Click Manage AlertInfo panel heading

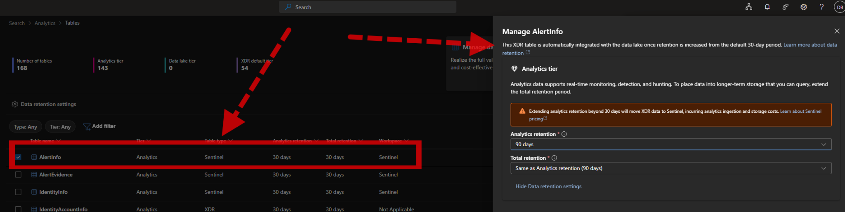(532, 32)
